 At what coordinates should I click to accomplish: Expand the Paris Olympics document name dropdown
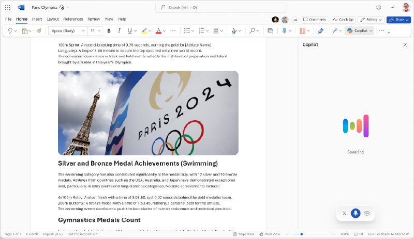click(68, 7)
